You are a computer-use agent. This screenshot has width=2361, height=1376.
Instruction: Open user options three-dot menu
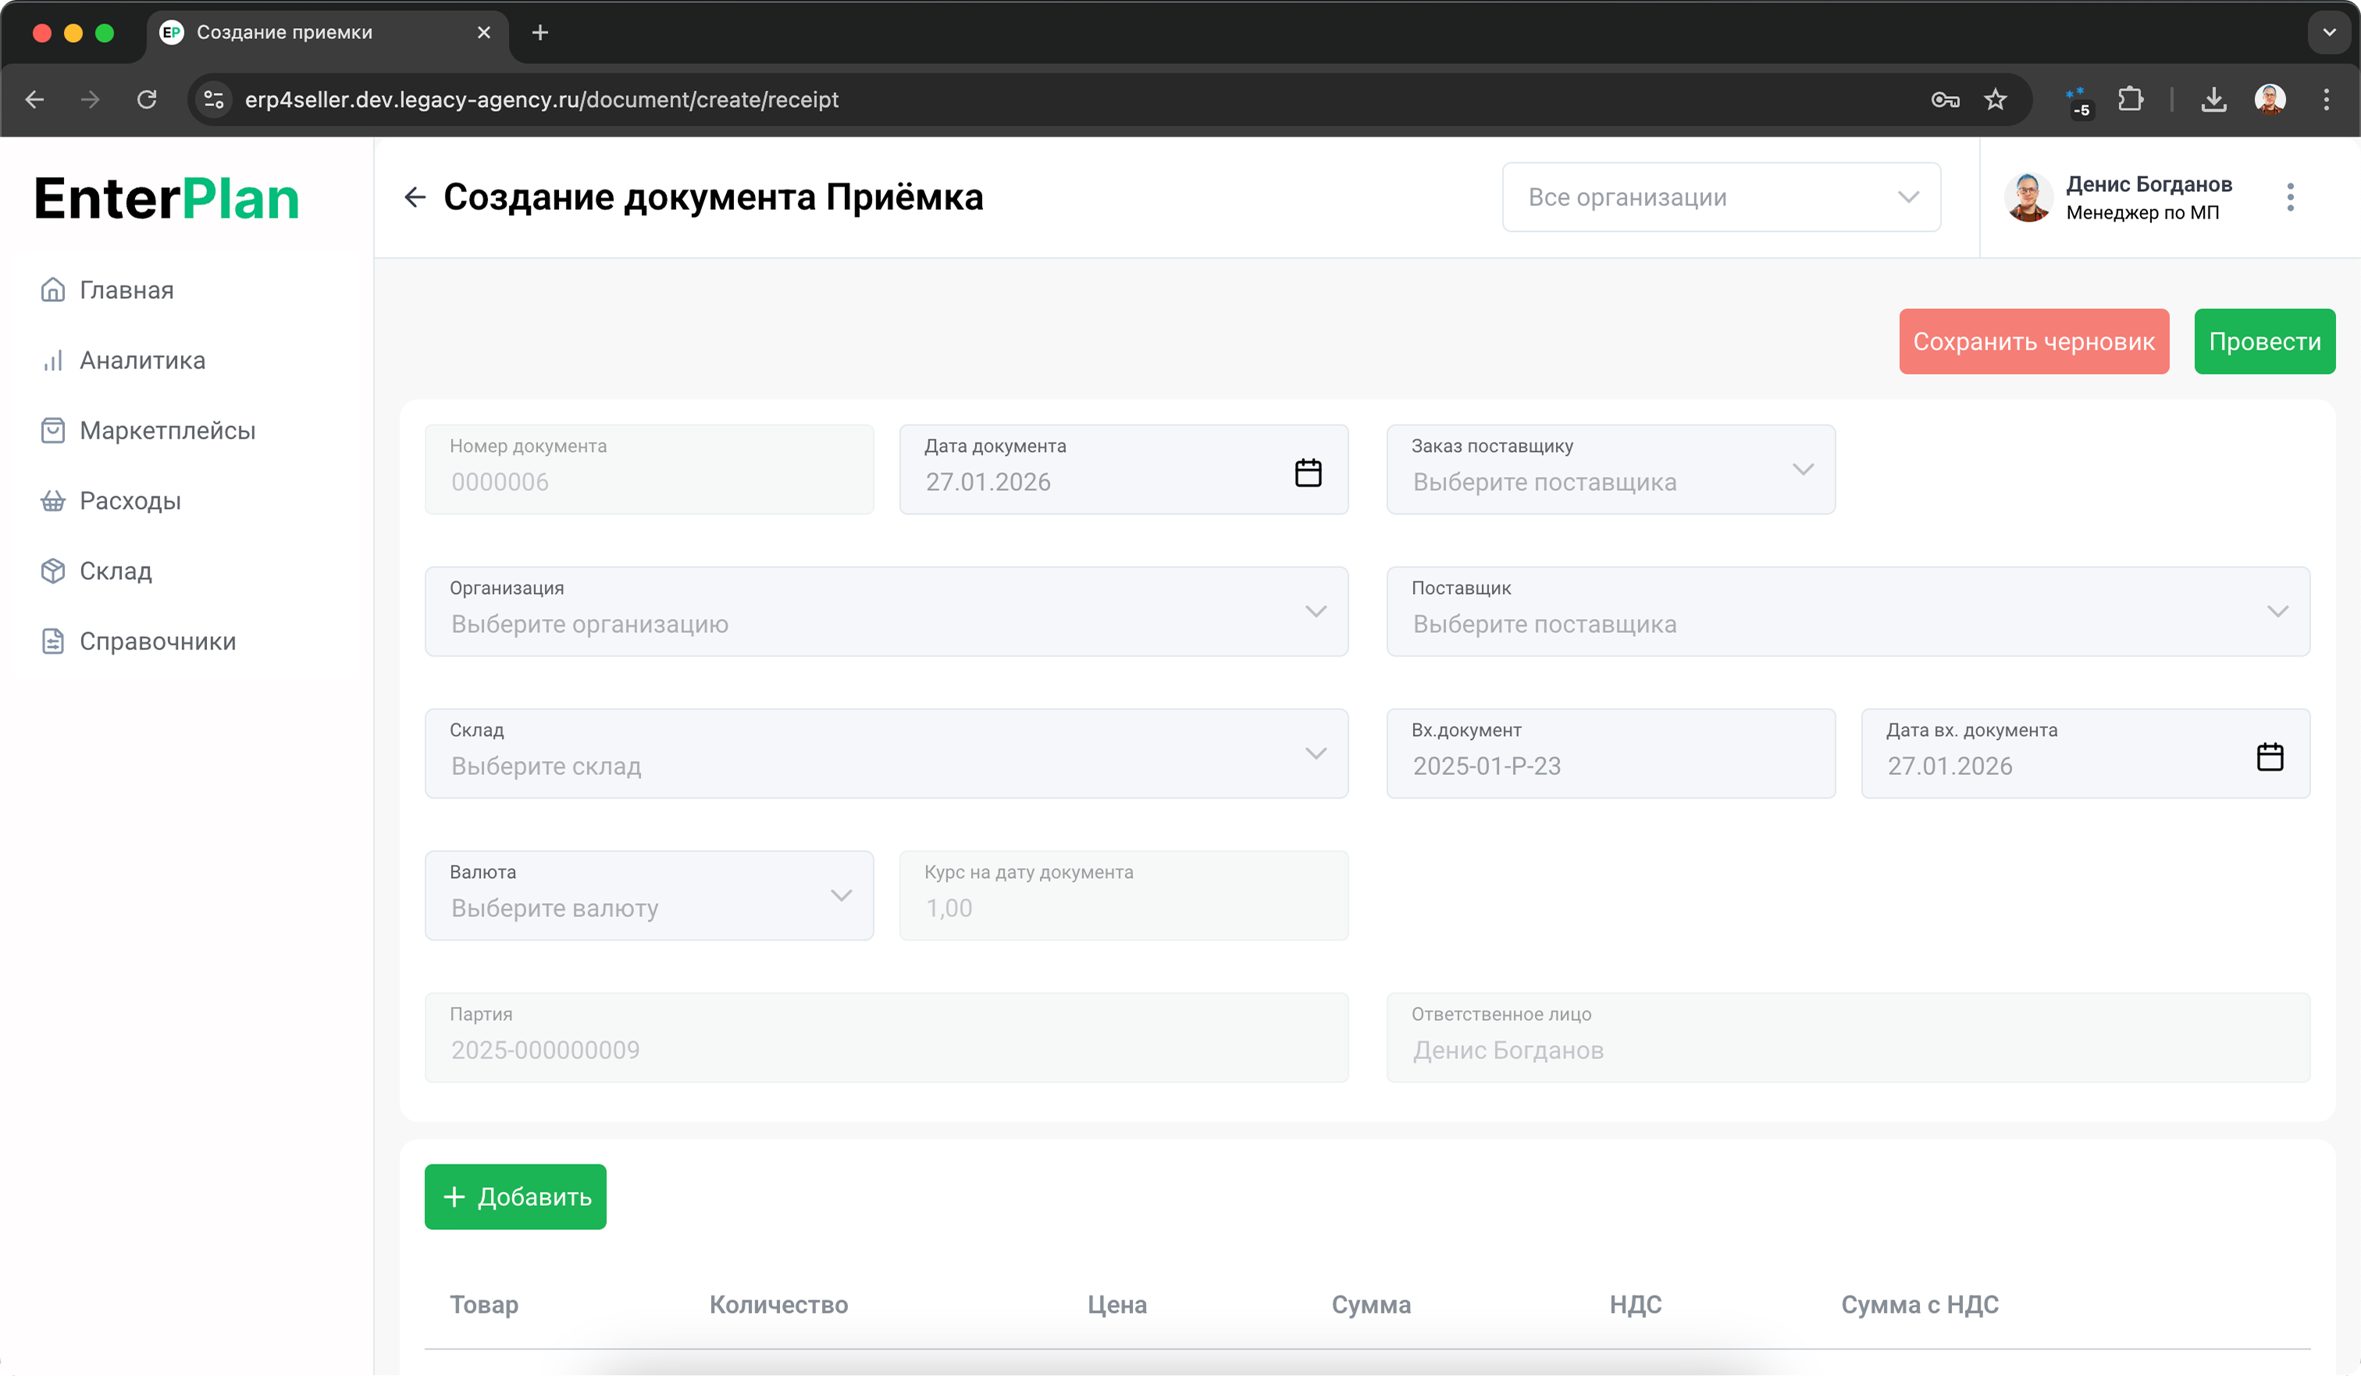[2290, 197]
